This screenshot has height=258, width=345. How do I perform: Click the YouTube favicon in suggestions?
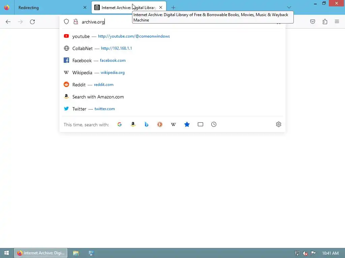click(x=66, y=36)
